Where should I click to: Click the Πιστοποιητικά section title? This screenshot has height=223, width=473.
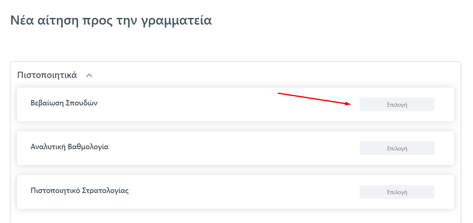47,75
